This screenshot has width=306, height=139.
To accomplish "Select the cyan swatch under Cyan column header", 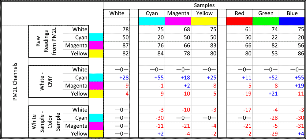I will pos(151,21).
